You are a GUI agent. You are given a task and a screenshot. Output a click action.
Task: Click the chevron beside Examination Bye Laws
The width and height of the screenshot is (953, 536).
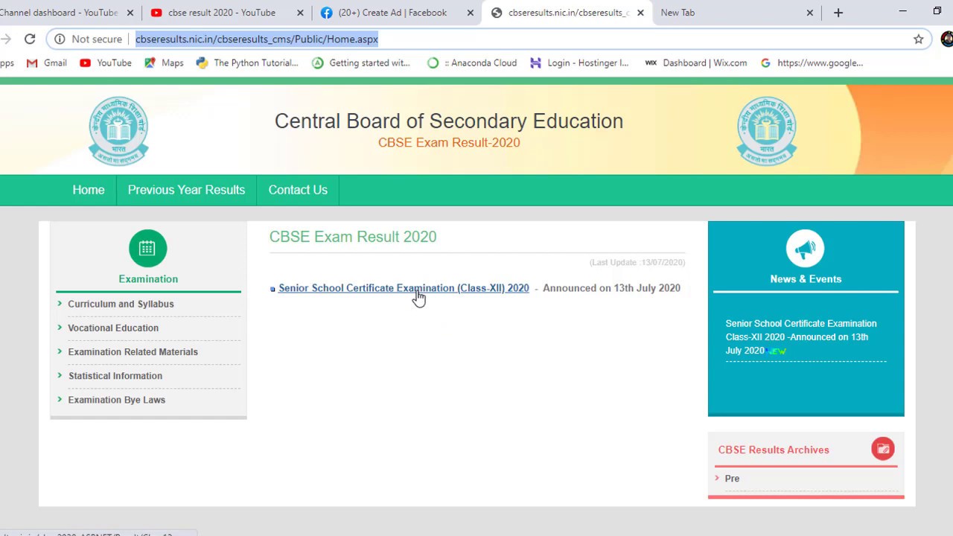[60, 399]
